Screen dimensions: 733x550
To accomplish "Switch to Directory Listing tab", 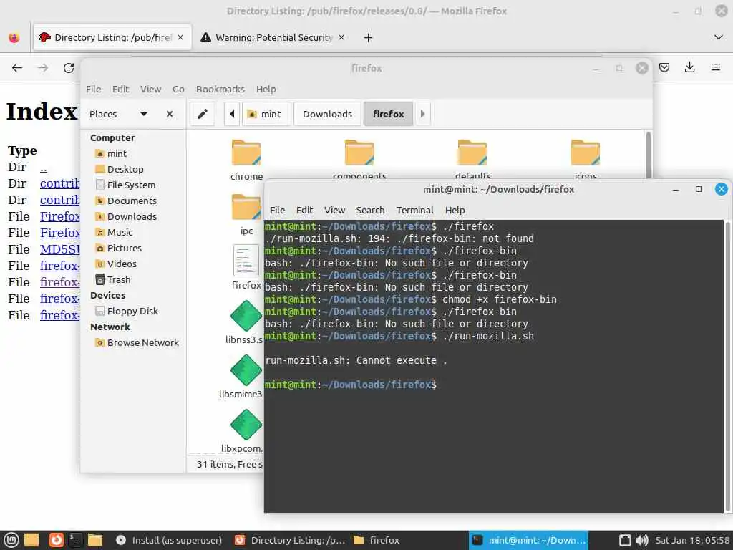I will click(x=112, y=37).
